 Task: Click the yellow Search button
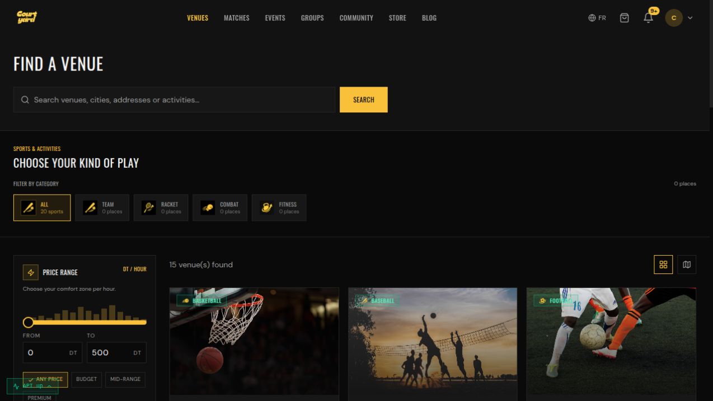pyautogui.click(x=364, y=100)
